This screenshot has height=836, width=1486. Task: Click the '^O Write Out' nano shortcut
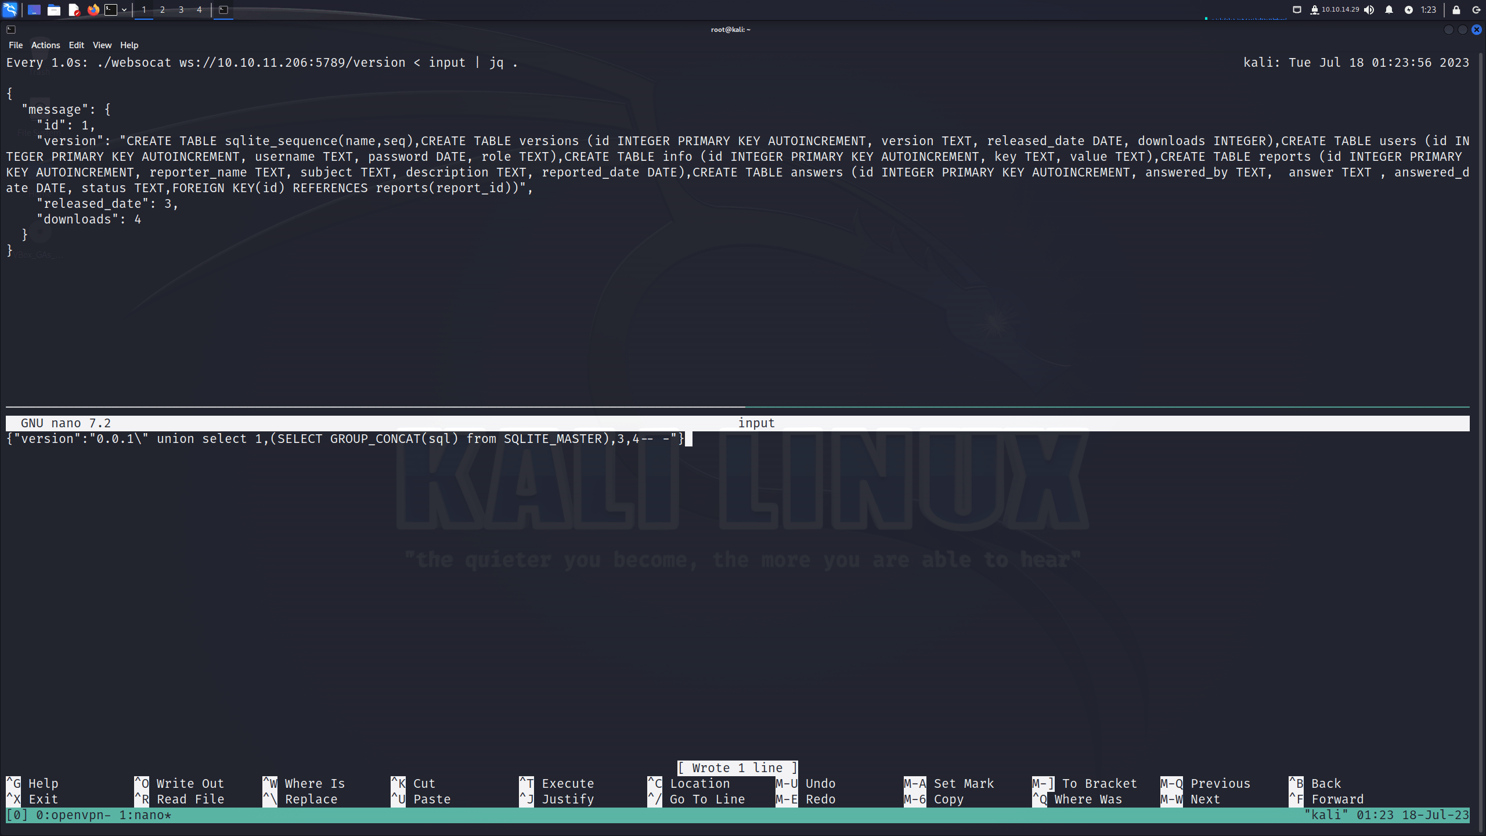pos(179,784)
